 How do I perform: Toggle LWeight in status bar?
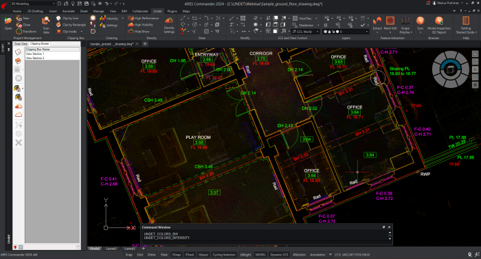245,255
